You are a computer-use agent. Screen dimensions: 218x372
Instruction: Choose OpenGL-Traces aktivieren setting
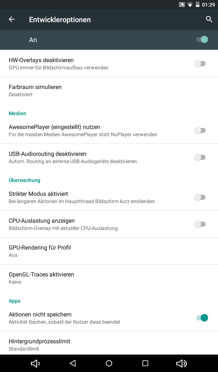pos(41,278)
